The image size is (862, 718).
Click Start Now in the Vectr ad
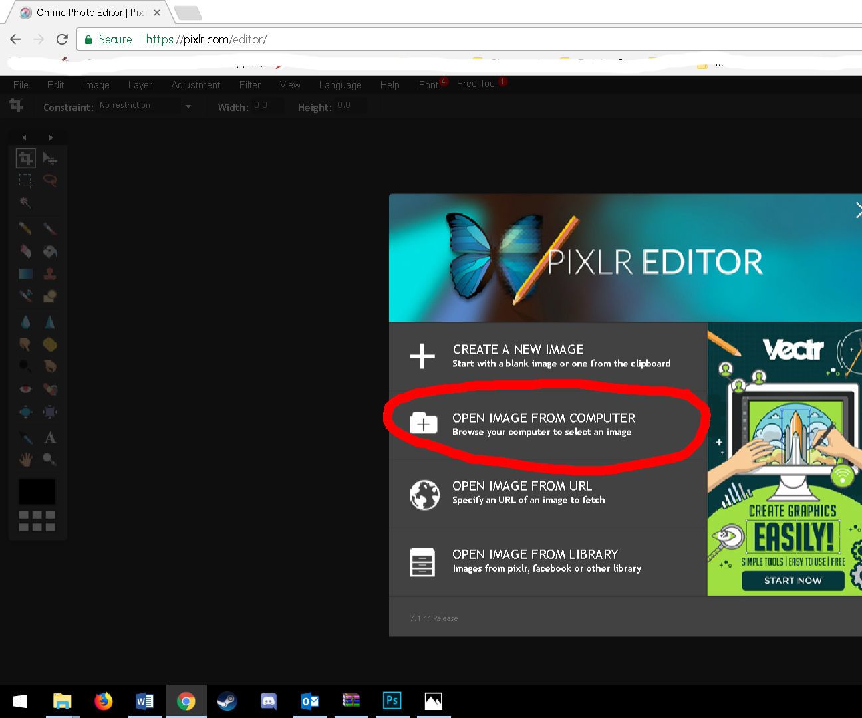coord(793,580)
